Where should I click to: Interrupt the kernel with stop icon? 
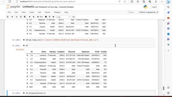[46, 17]
